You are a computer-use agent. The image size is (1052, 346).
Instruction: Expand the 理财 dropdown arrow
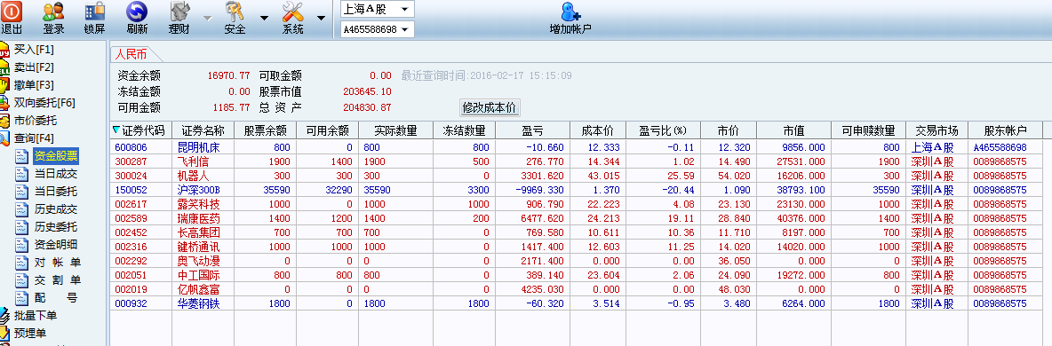click(208, 18)
